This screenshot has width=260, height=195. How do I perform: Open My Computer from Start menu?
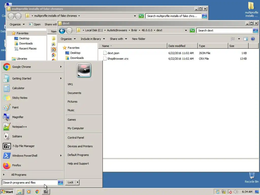click(76, 128)
